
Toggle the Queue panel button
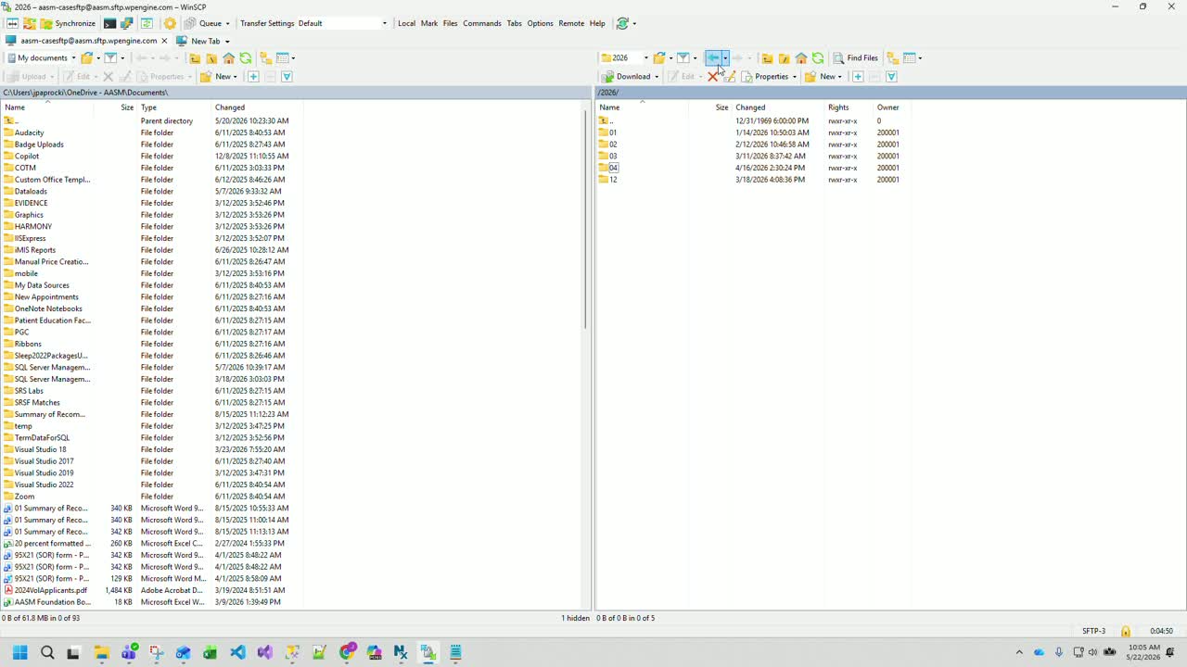(x=204, y=23)
